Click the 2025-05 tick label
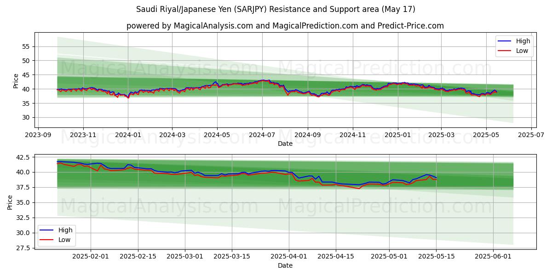The height and width of the screenshot is (276, 552). pyautogui.click(x=486, y=135)
